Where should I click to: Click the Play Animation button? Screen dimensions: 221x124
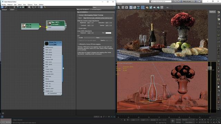click(x=202, y=120)
